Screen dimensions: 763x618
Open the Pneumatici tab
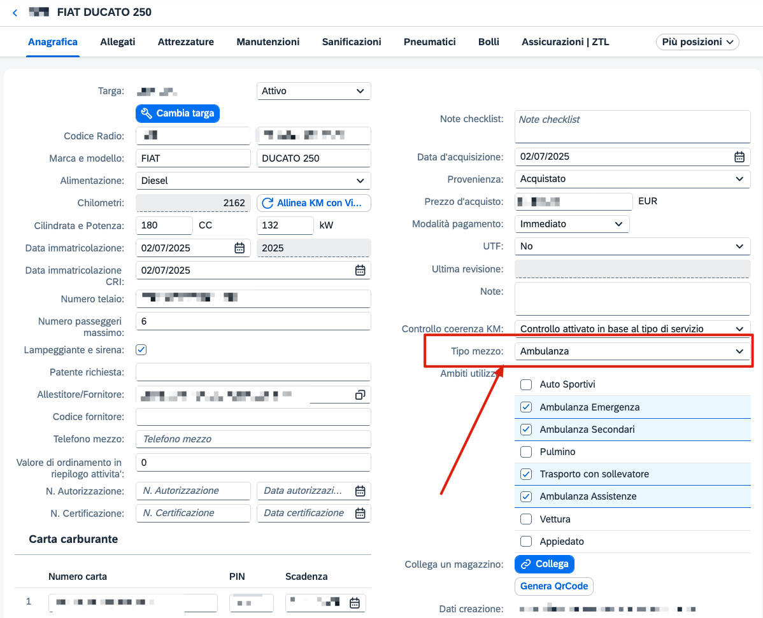point(430,42)
